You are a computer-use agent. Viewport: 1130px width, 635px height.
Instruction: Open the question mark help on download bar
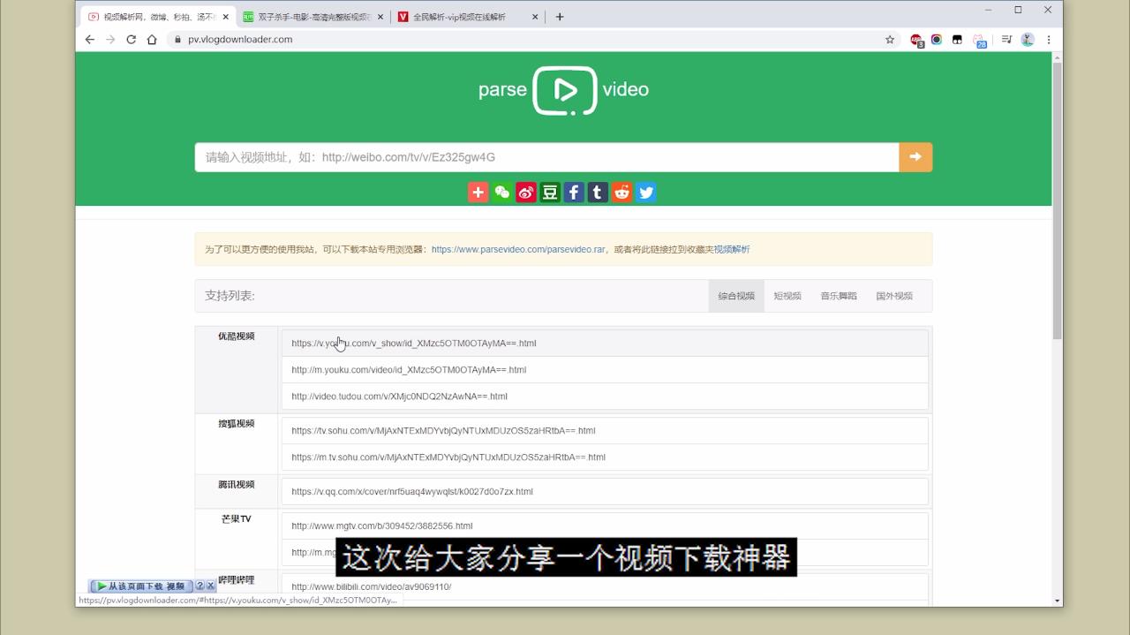[x=200, y=586]
